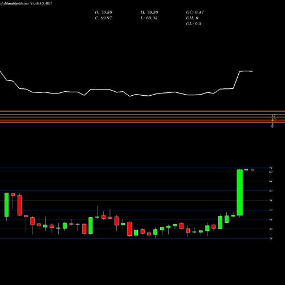Click the 59 price axis label

[x=271, y=191]
